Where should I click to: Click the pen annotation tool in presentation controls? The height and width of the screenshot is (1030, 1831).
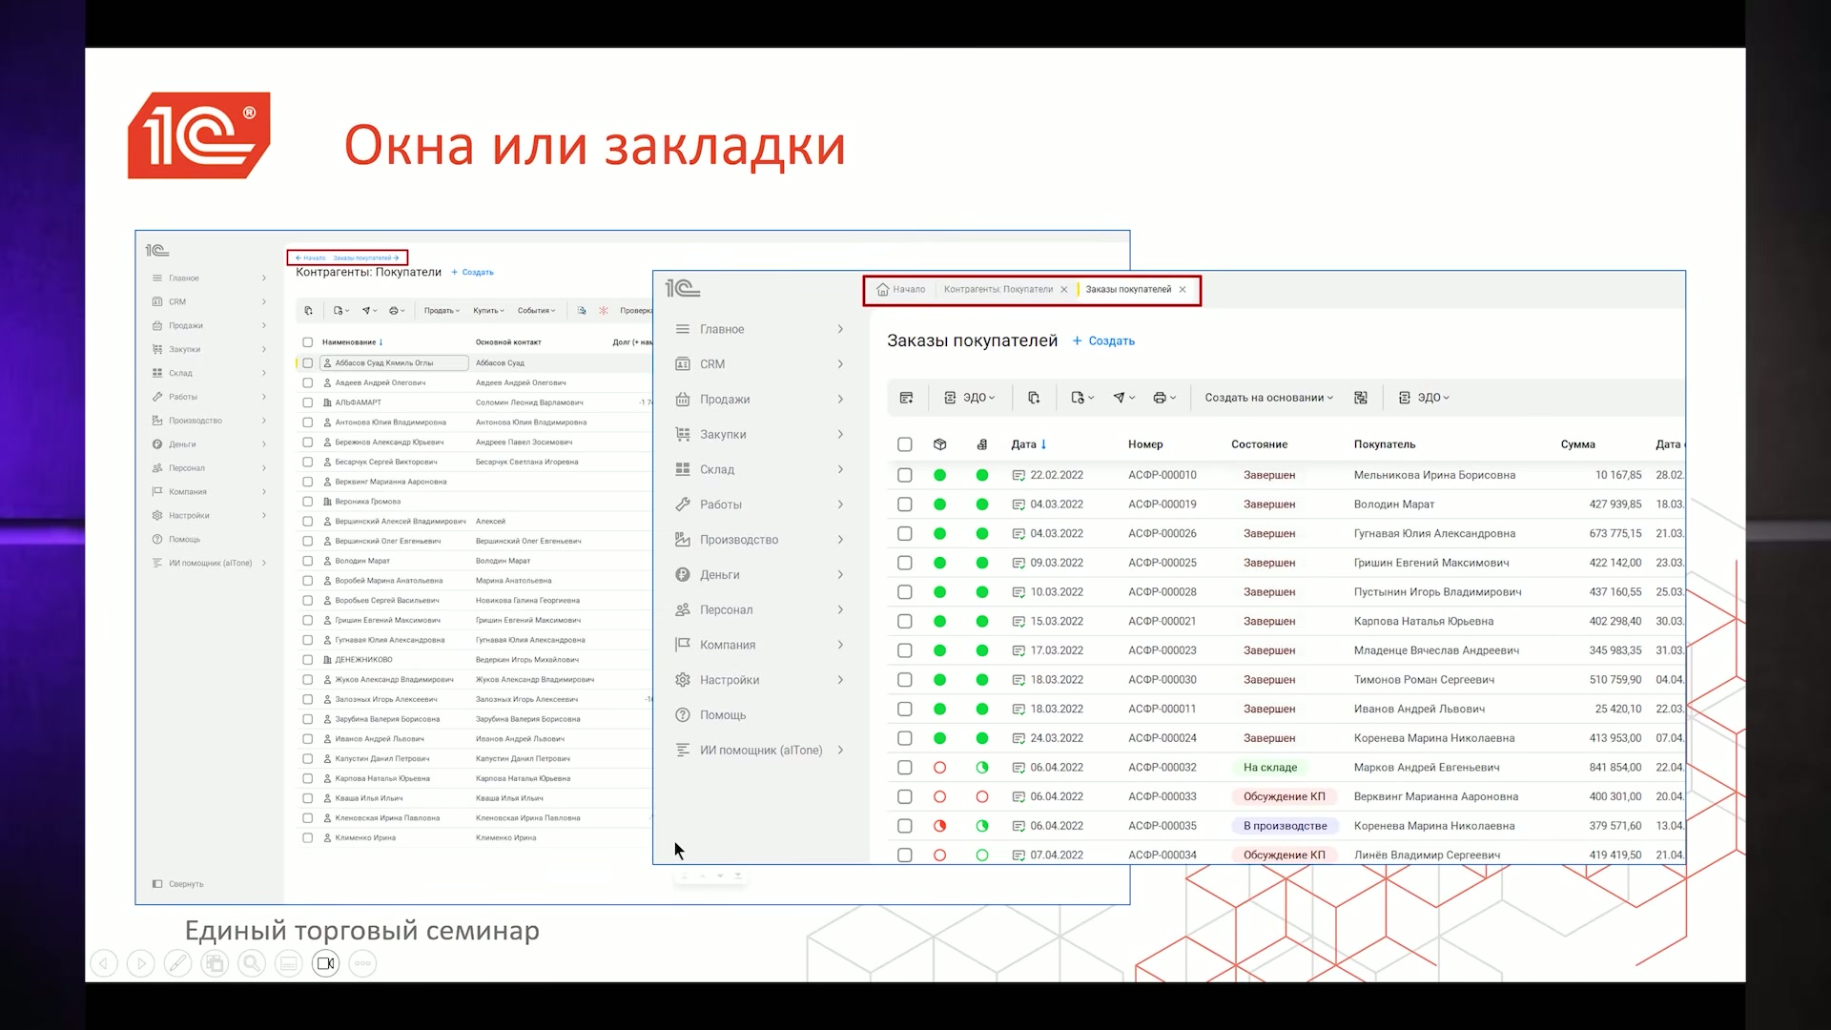[x=177, y=963]
